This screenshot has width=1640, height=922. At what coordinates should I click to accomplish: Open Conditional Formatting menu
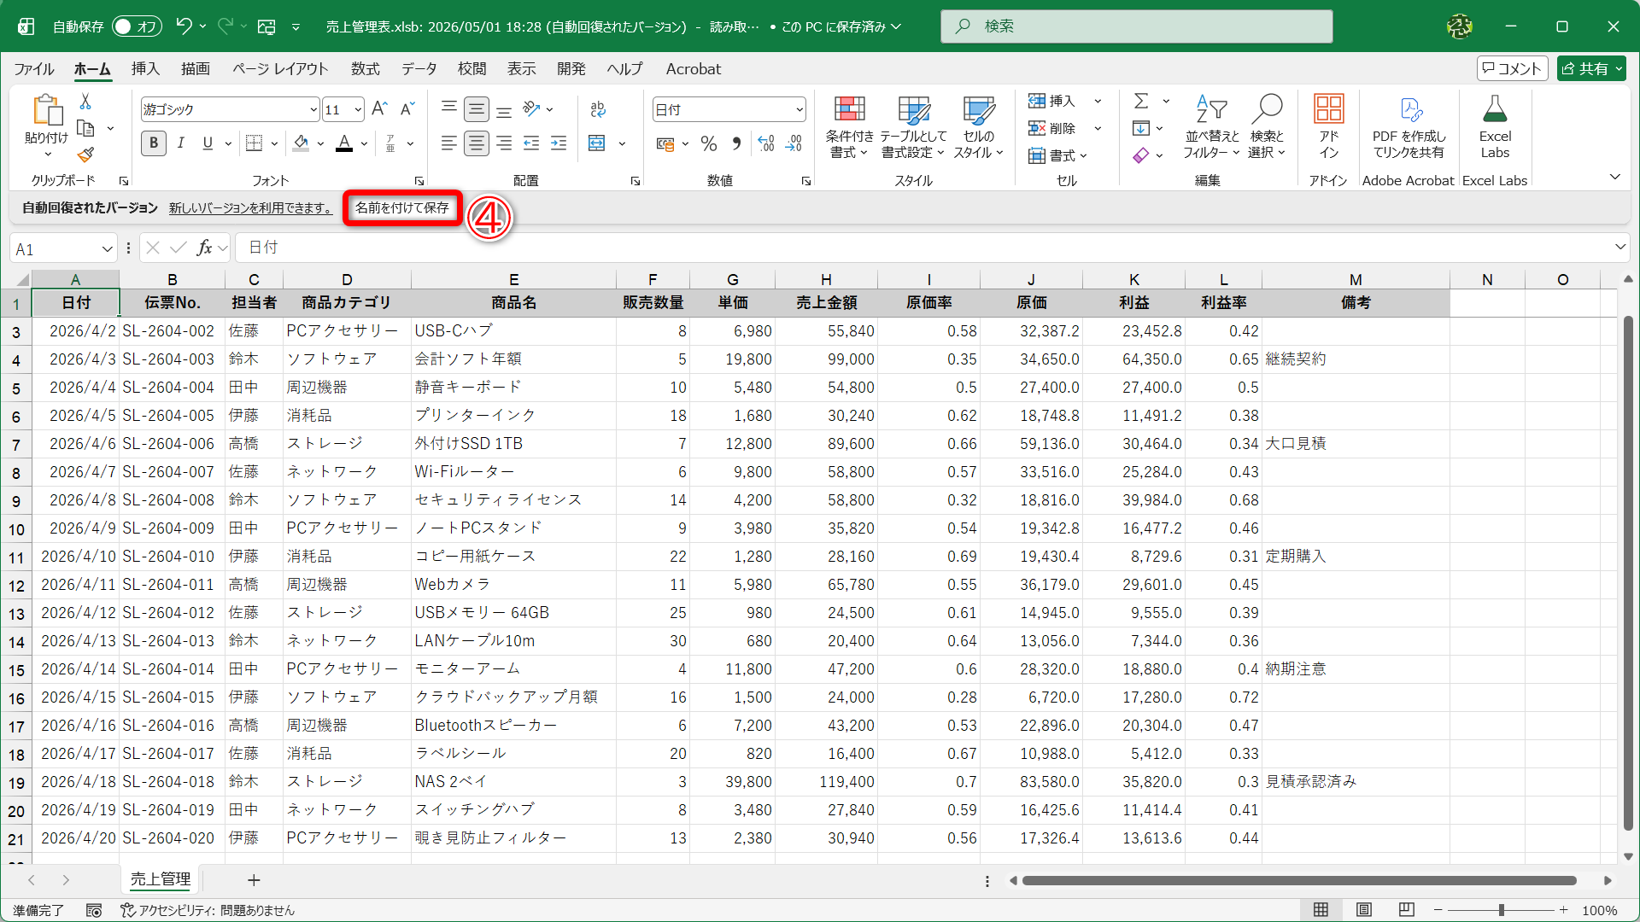(x=849, y=126)
